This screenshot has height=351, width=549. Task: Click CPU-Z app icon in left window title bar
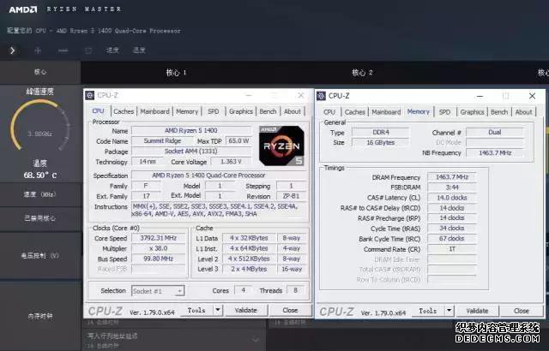[x=90, y=95]
